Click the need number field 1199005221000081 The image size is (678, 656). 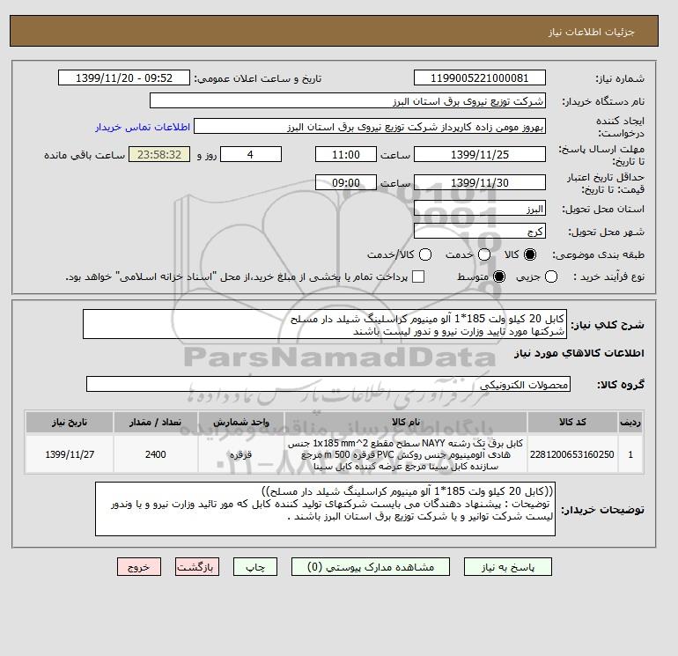coord(480,77)
